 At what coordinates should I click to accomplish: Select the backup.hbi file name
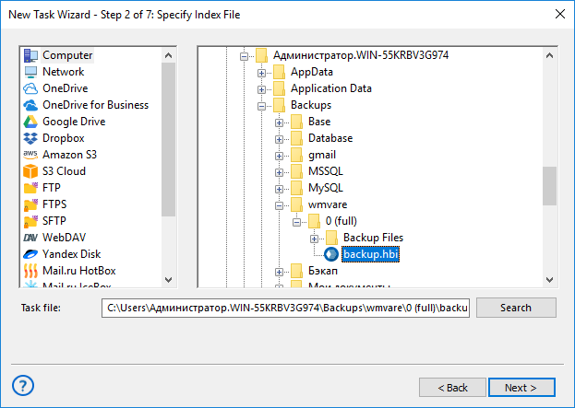tap(370, 254)
